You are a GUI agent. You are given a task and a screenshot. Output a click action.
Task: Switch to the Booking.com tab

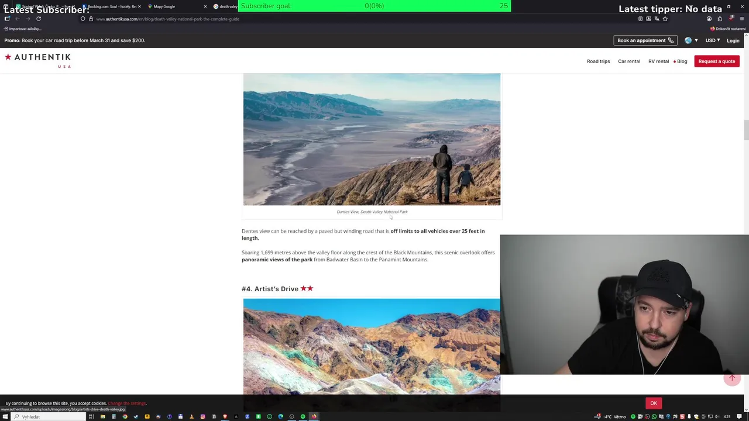(x=111, y=6)
